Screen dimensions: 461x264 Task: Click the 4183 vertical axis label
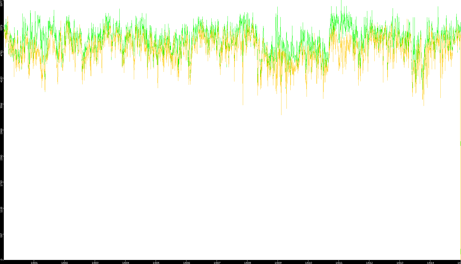(2, 79)
